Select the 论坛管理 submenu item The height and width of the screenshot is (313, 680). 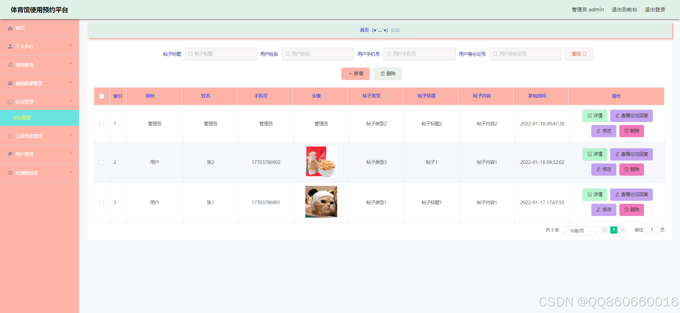tap(39, 118)
